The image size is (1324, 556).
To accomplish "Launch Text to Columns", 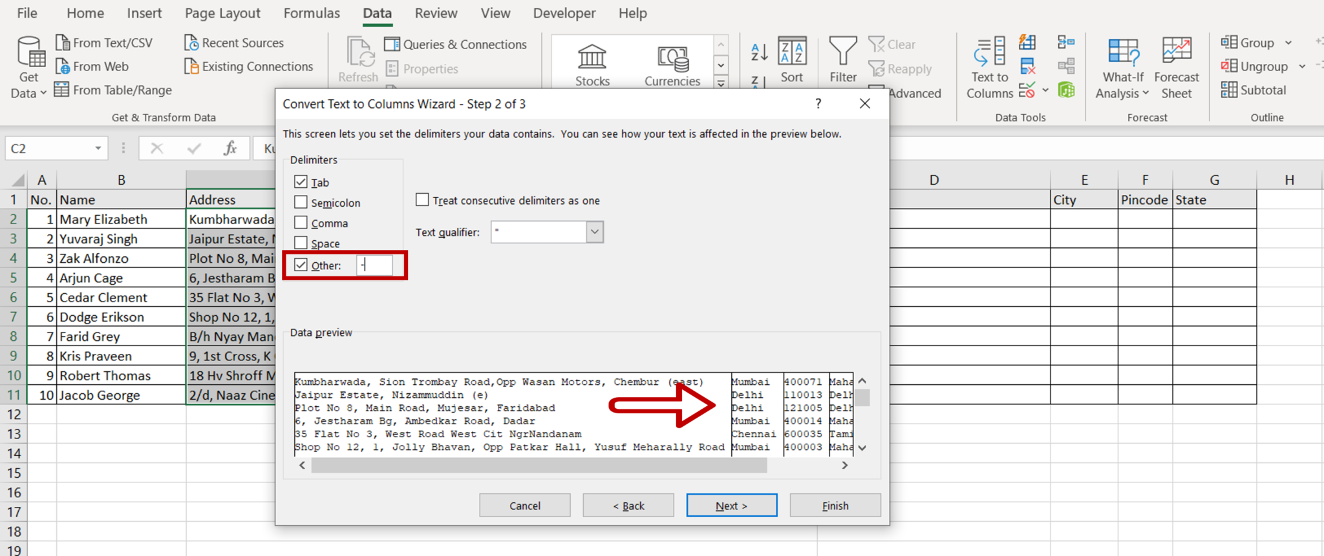I will pos(990,68).
